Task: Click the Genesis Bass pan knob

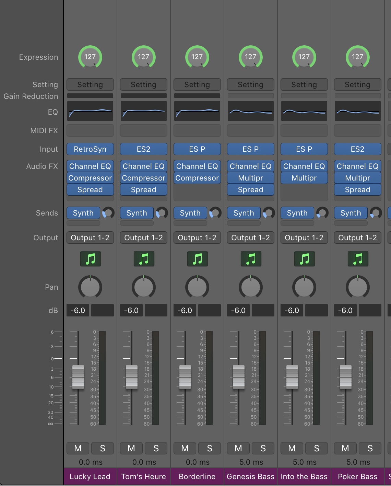Action: pyautogui.click(x=251, y=287)
